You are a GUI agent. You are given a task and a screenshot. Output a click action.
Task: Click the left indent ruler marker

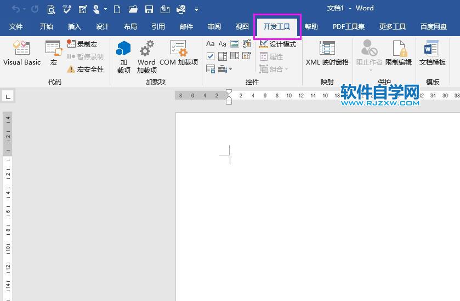(x=229, y=102)
